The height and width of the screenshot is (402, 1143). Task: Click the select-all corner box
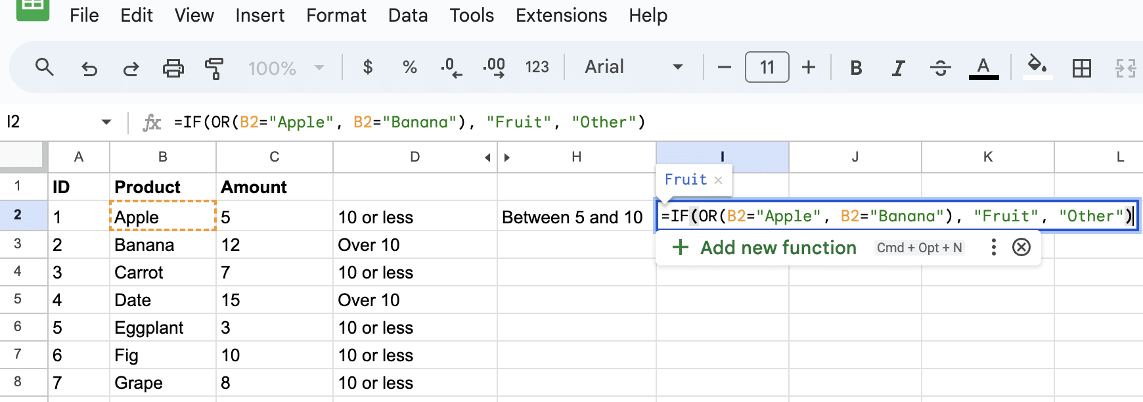click(x=24, y=157)
